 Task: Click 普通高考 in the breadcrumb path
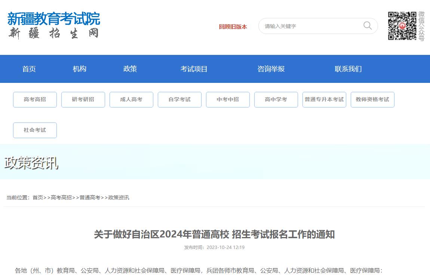pos(90,197)
